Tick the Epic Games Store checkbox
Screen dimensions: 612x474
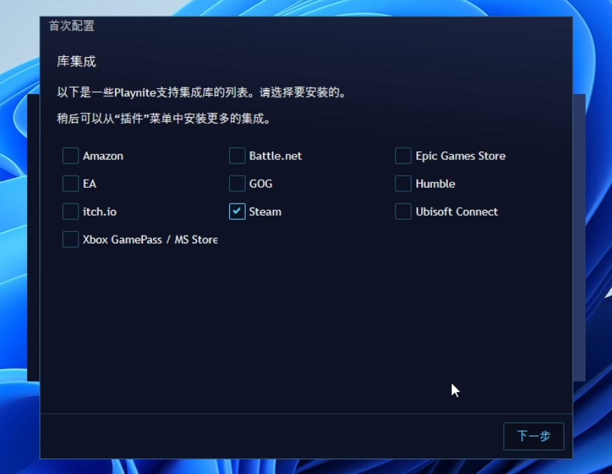coord(403,156)
